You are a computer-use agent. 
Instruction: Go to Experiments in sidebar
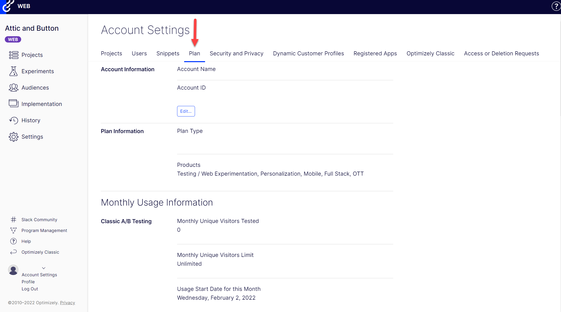point(38,71)
